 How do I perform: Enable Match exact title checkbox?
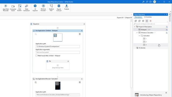(36, 56)
